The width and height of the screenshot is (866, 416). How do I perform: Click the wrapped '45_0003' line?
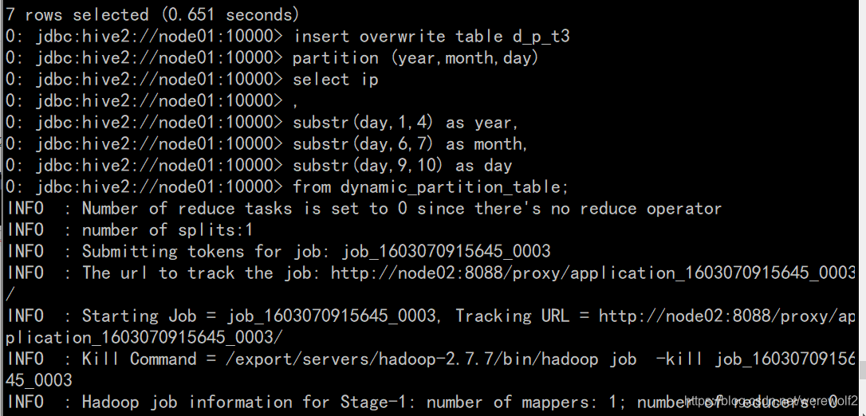pyautogui.click(x=38, y=381)
